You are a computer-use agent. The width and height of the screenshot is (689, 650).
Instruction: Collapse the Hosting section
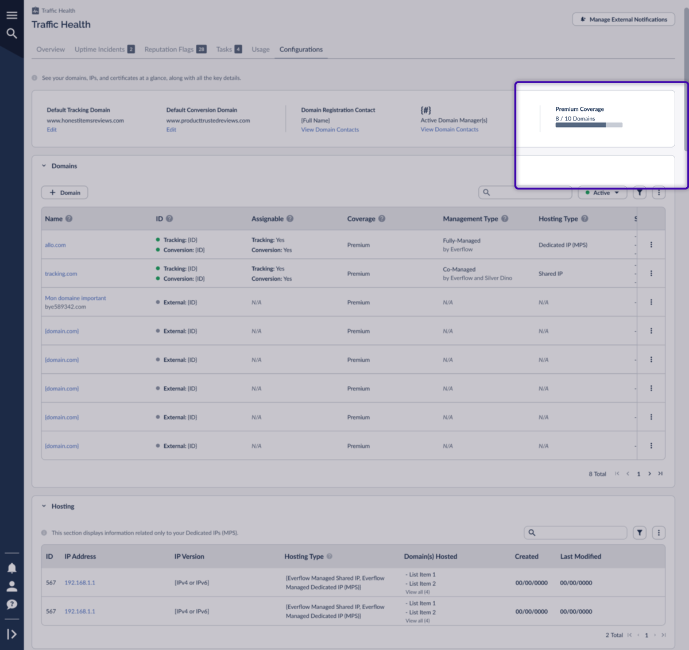(44, 506)
